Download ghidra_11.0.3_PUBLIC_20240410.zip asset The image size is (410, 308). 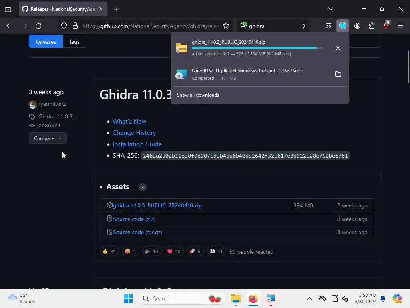[157, 205]
